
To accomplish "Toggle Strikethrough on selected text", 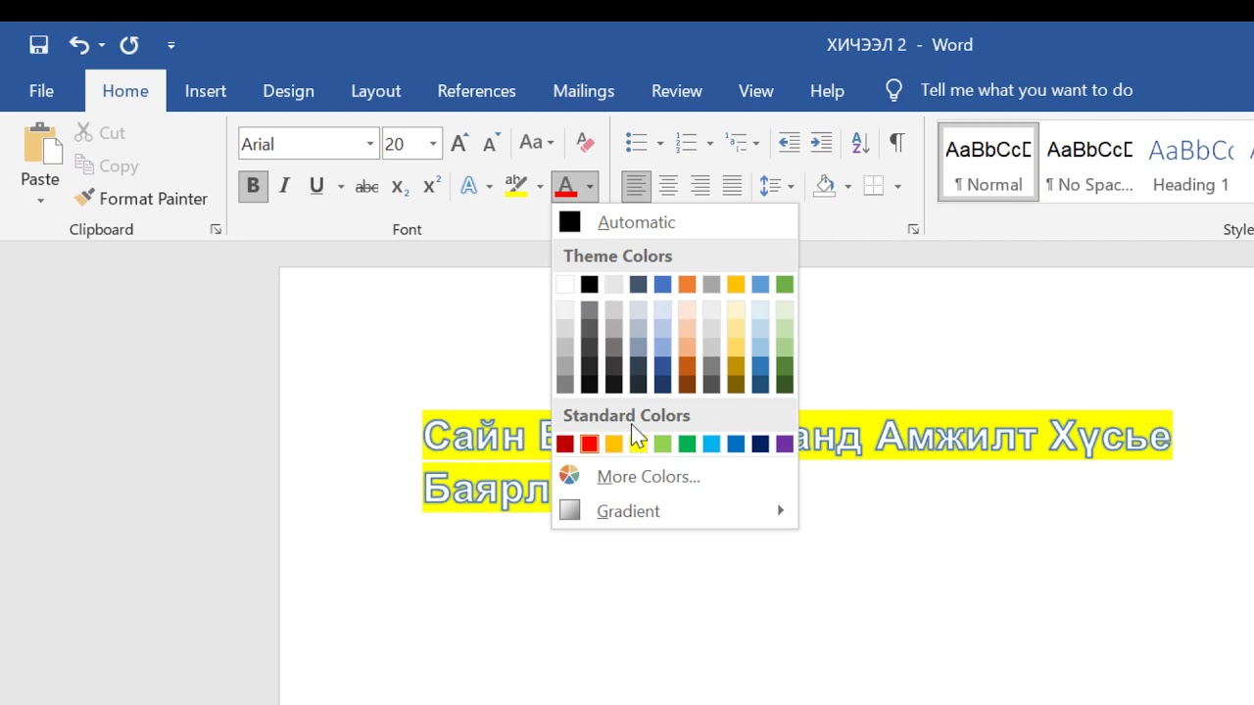I will click(x=366, y=186).
